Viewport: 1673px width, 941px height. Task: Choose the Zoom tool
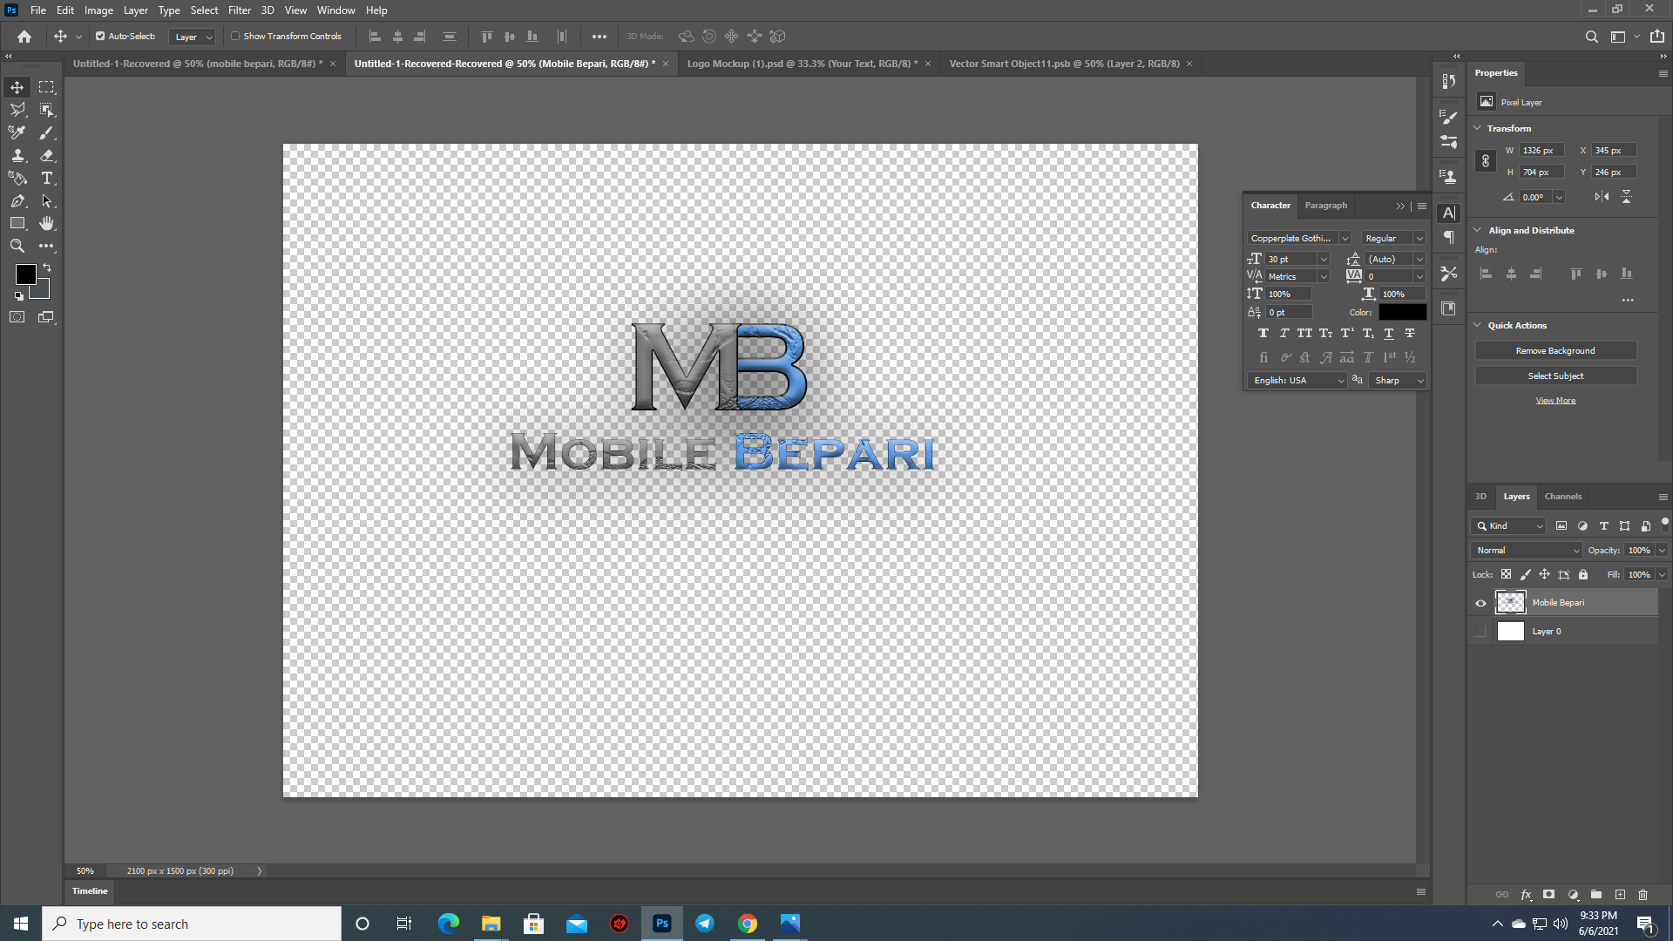17,246
